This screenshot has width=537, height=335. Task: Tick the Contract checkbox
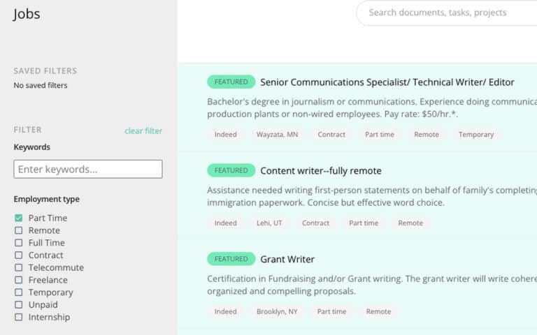pos(19,255)
